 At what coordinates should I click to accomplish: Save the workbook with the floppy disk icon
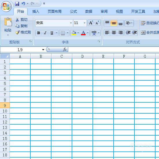coord(17,4)
